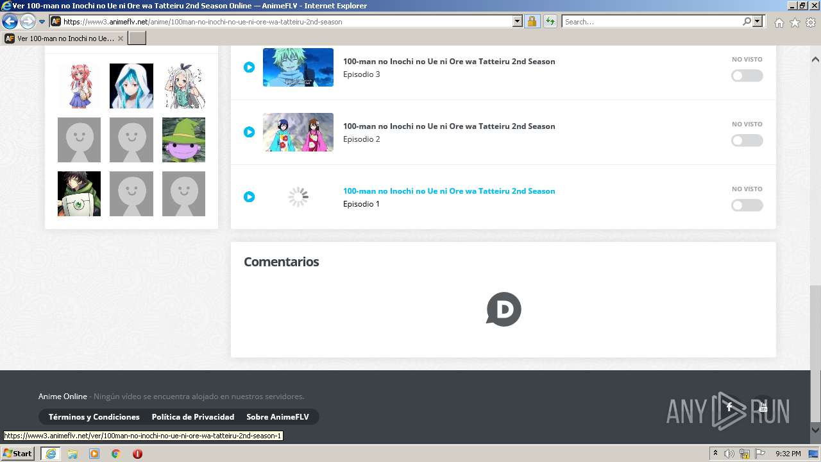Open Chrome from the taskbar
The height and width of the screenshot is (462, 821).
pyautogui.click(x=116, y=454)
